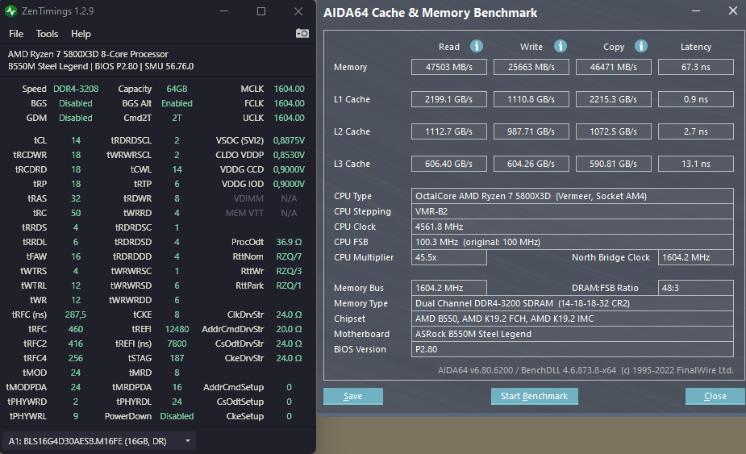Click the tSTAG 187 value

click(x=177, y=358)
